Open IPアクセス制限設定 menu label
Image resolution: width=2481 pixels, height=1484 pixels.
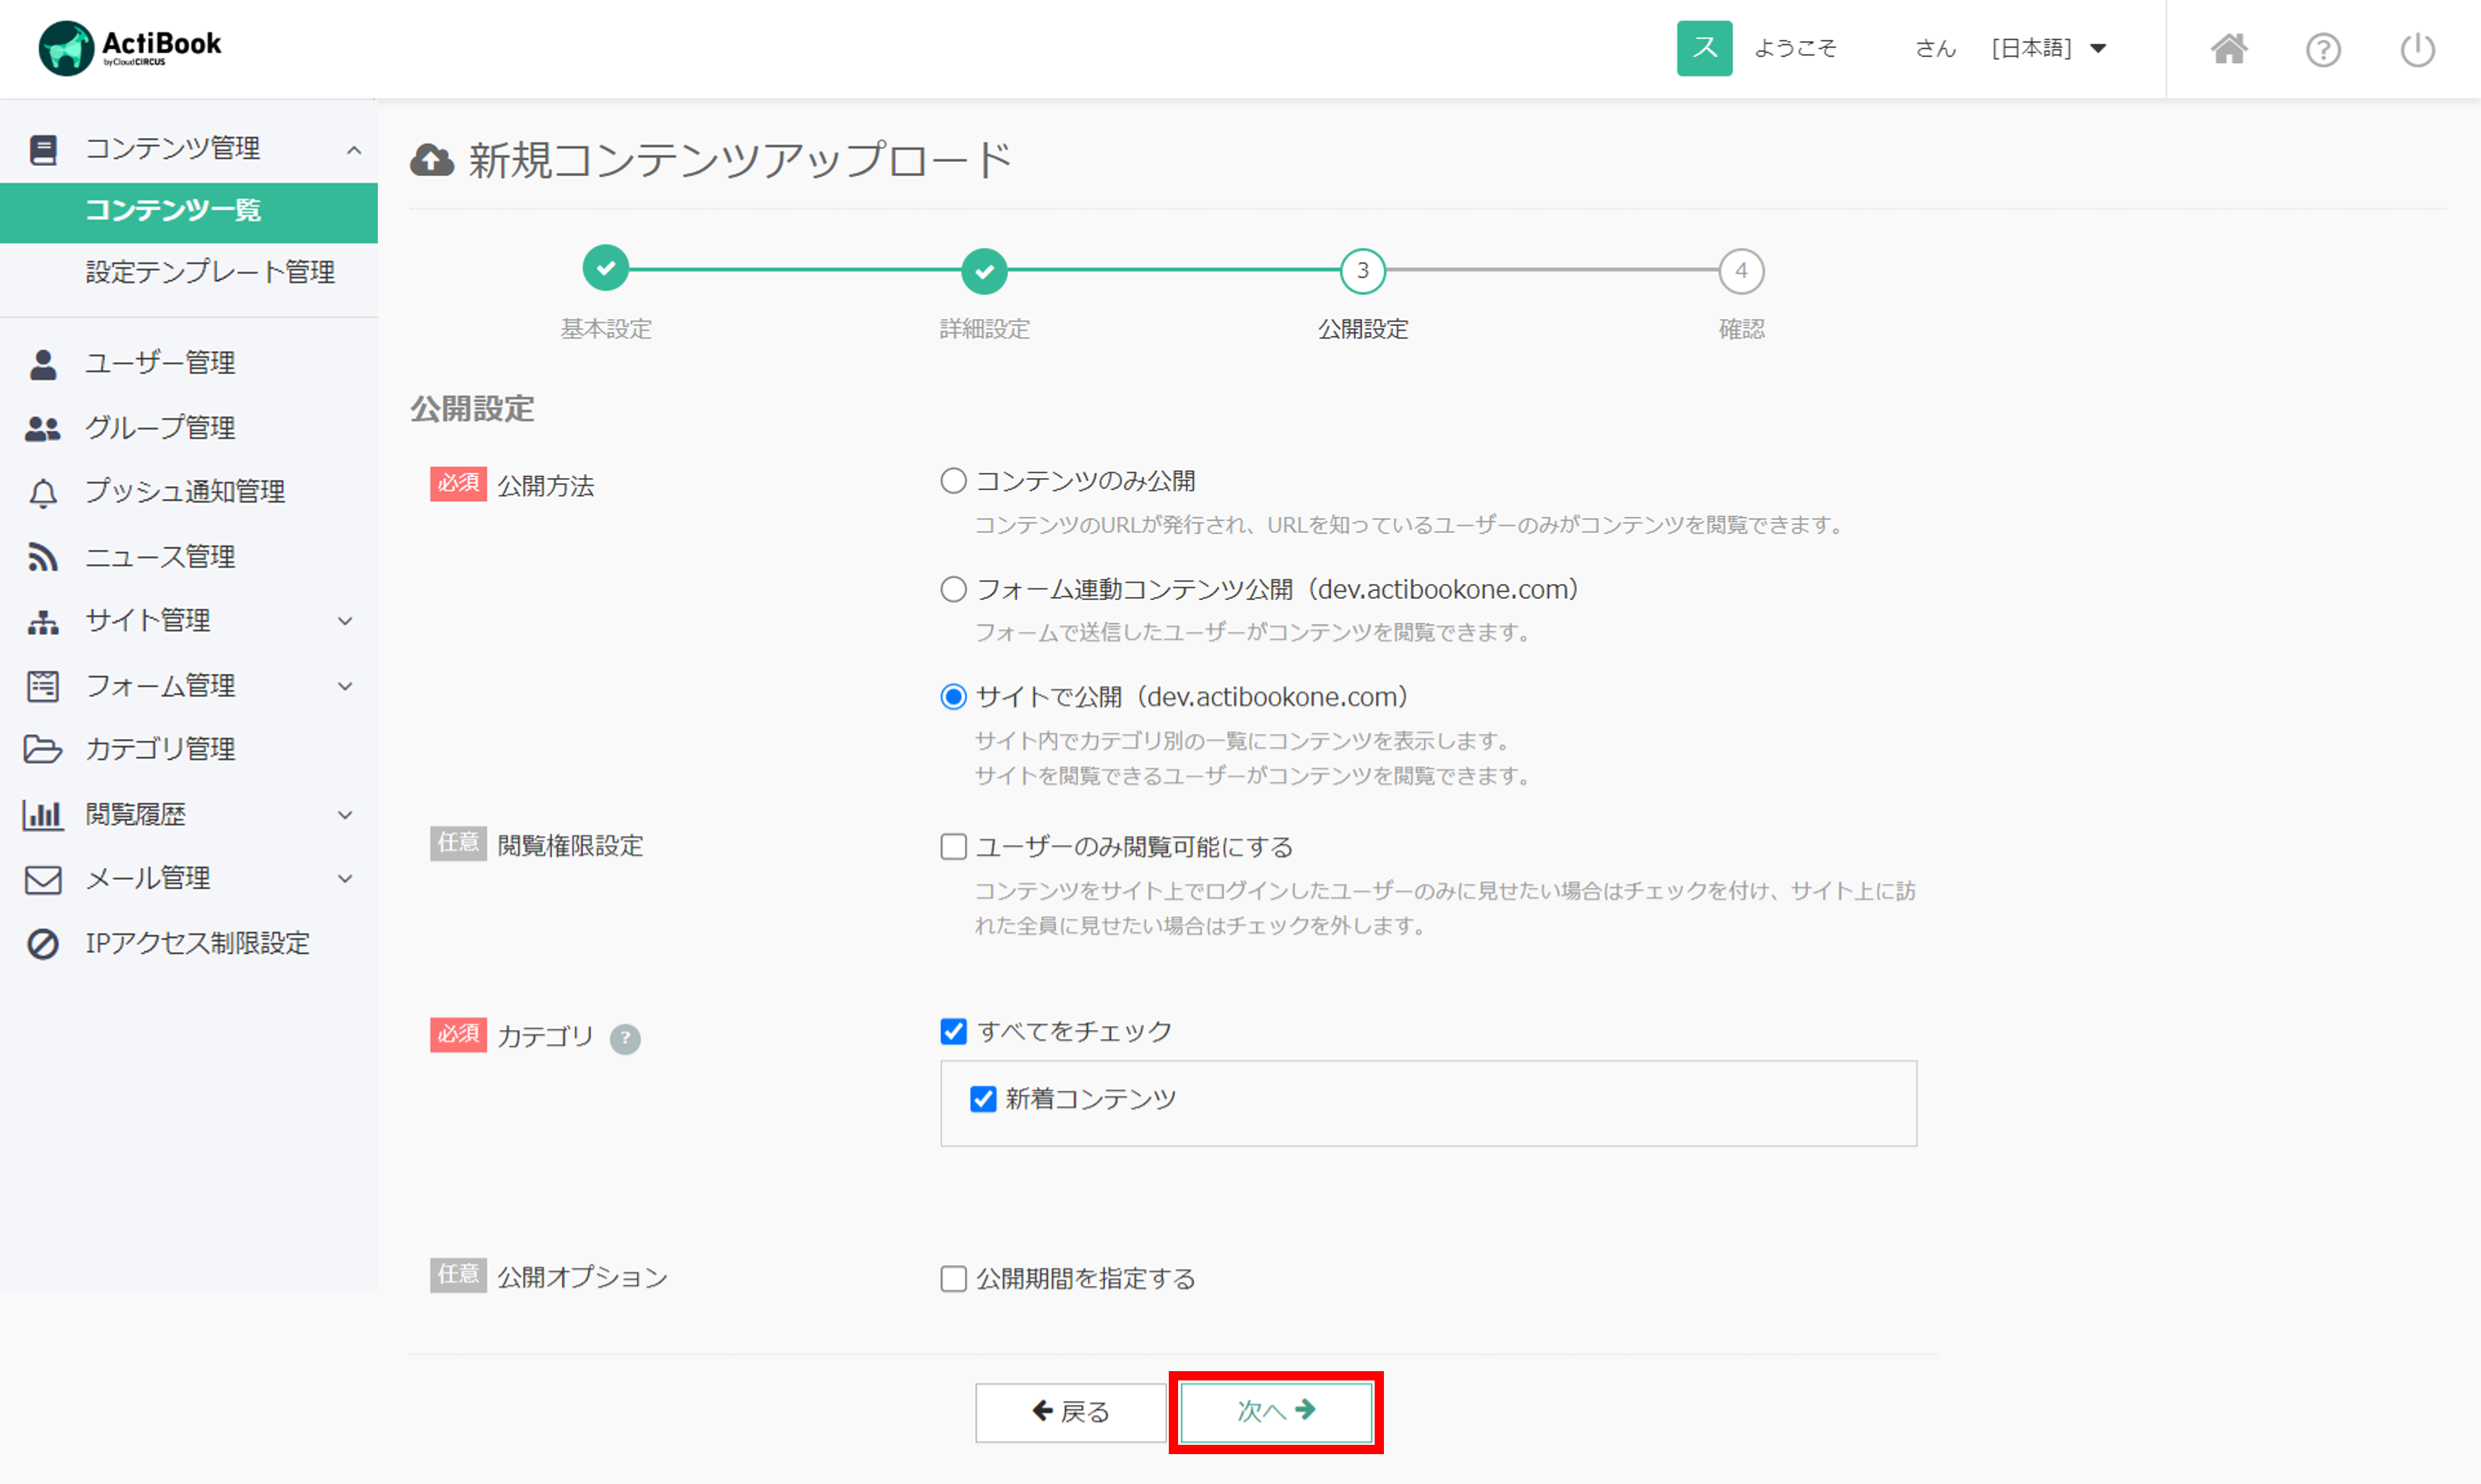tap(197, 943)
